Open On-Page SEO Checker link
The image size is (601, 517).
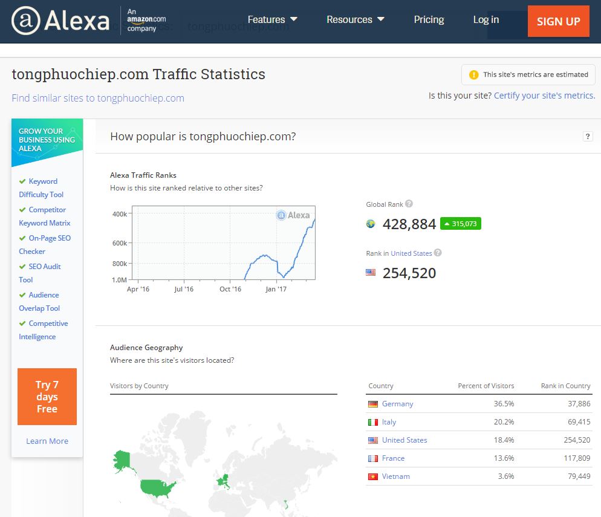point(45,244)
